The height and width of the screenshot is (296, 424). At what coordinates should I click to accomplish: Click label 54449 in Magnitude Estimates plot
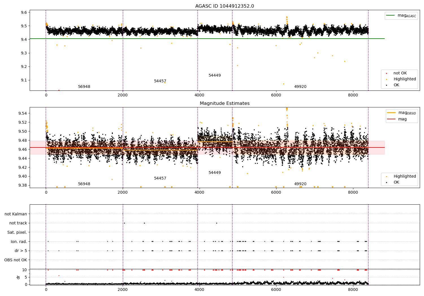(215, 173)
